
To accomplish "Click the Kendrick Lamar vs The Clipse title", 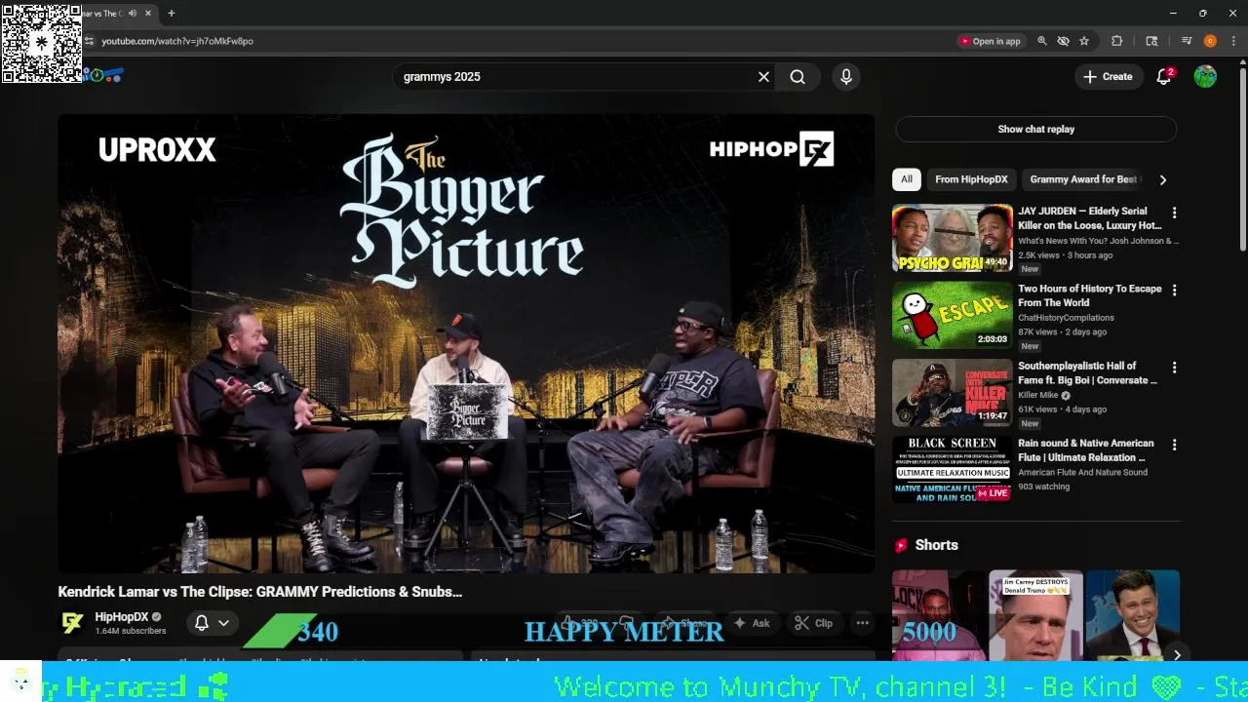I will pos(259,592).
